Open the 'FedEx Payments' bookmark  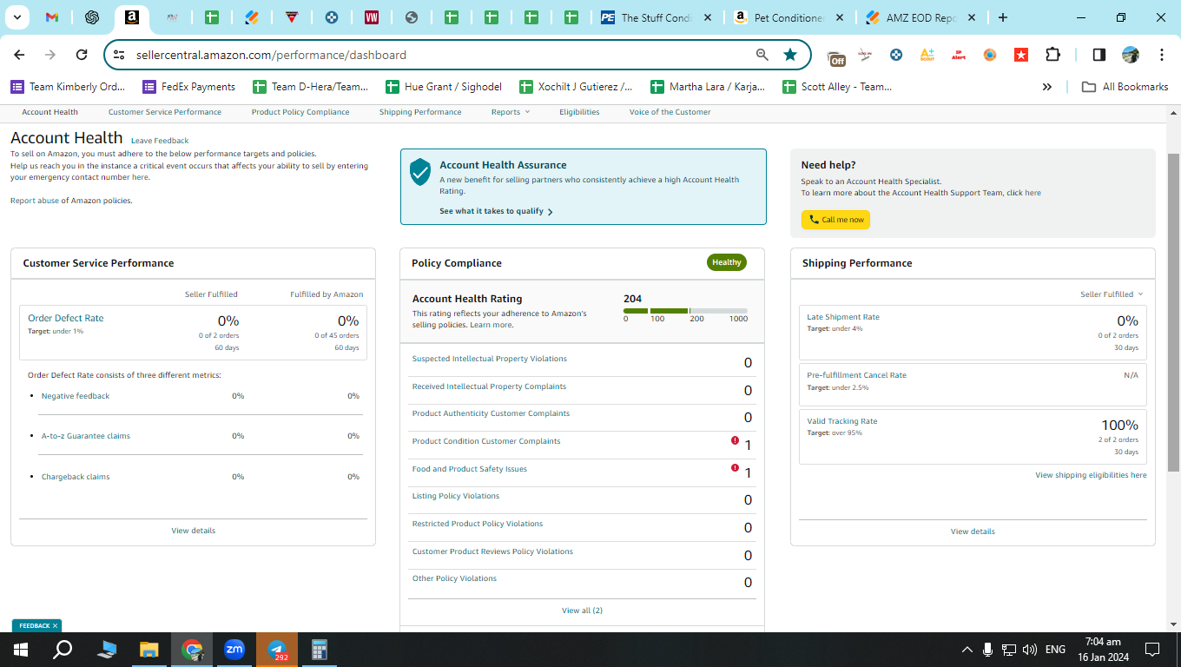pos(189,87)
